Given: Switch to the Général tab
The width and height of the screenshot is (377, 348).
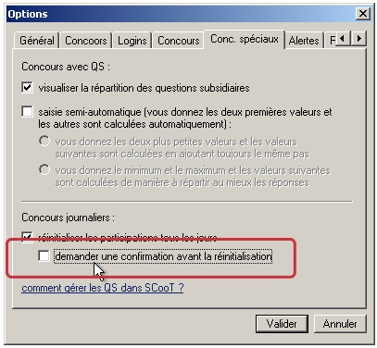Looking at the screenshot, I should point(37,41).
